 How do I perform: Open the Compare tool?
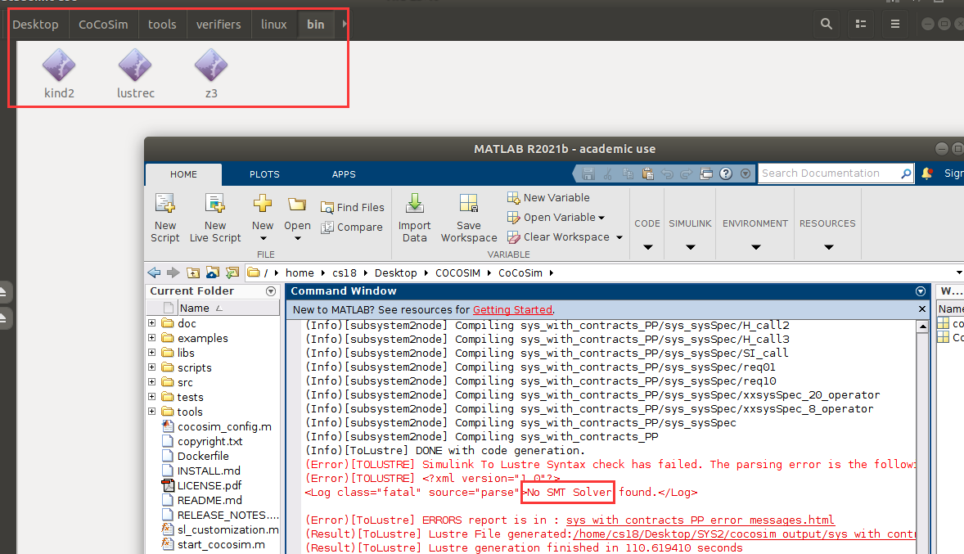(353, 227)
